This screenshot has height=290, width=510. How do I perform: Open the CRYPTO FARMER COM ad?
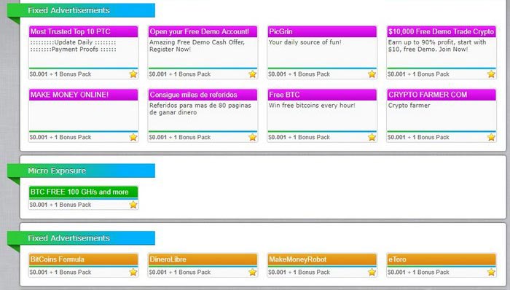(x=442, y=95)
